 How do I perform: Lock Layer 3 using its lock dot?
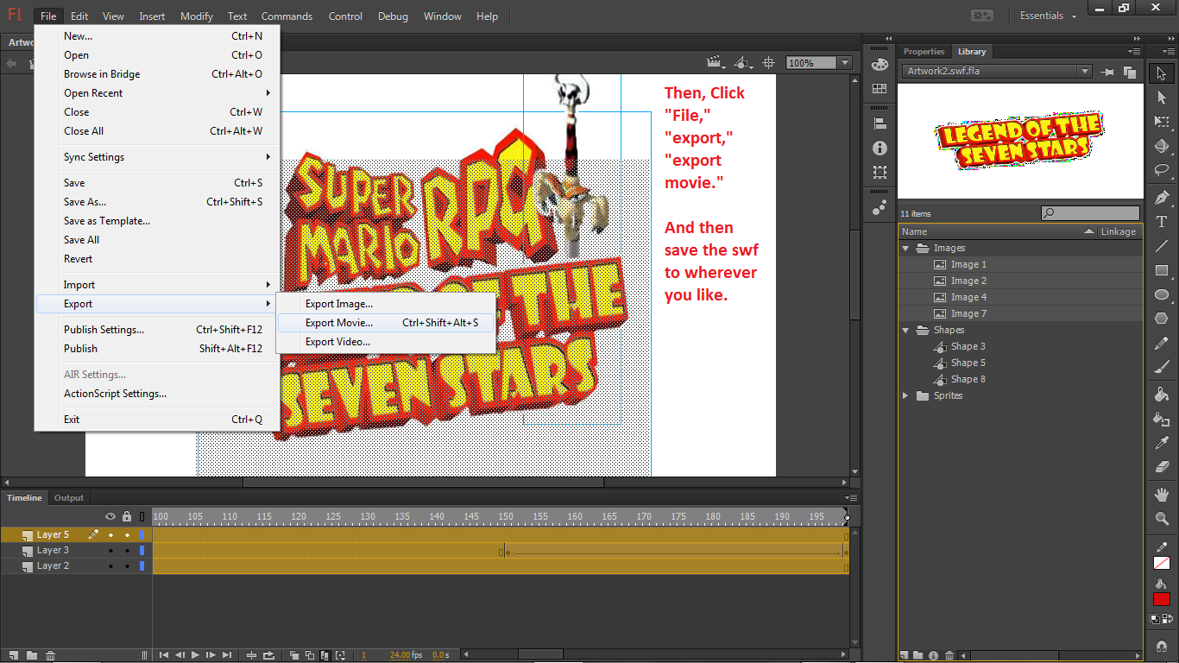tap(127, 551)
